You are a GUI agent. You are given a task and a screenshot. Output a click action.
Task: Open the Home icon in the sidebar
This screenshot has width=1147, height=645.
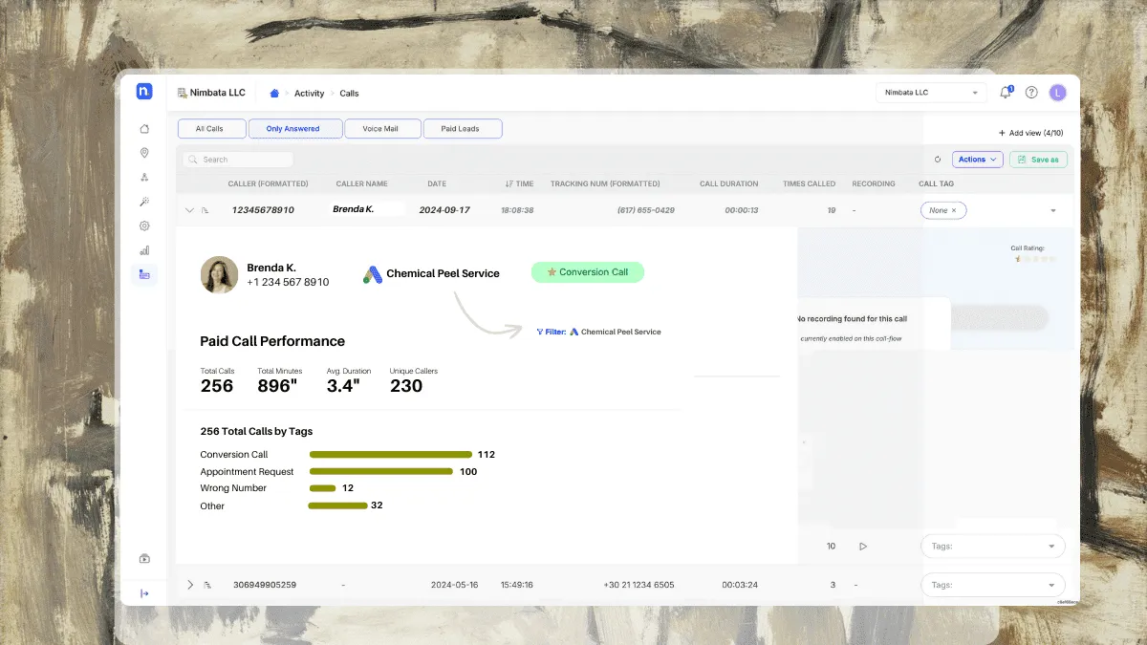point(144,129)
